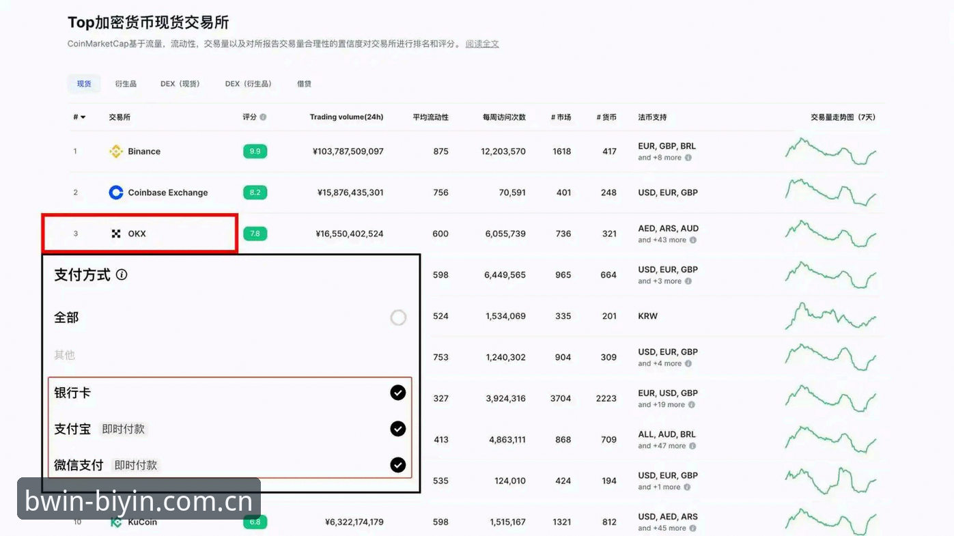Click the 7.8 score badge for OKX

tap(255, 234)
